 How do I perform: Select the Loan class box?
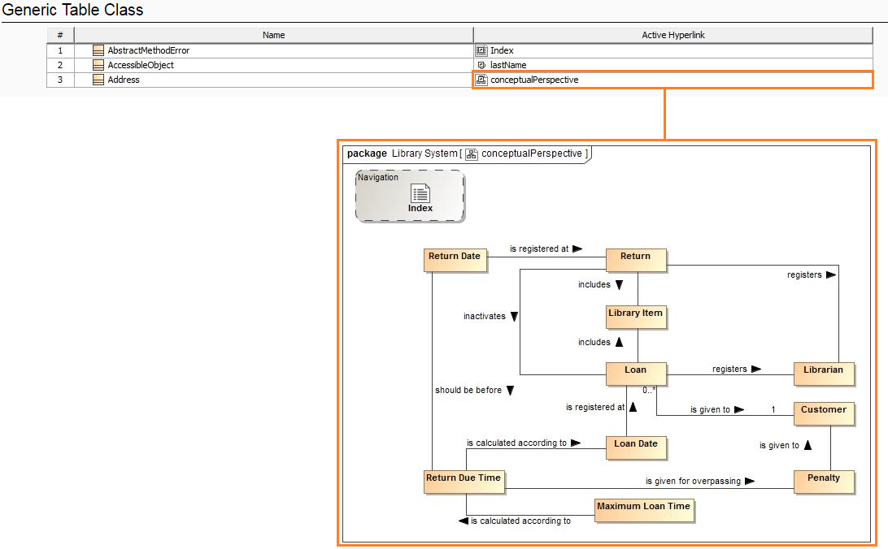[635, 374]
